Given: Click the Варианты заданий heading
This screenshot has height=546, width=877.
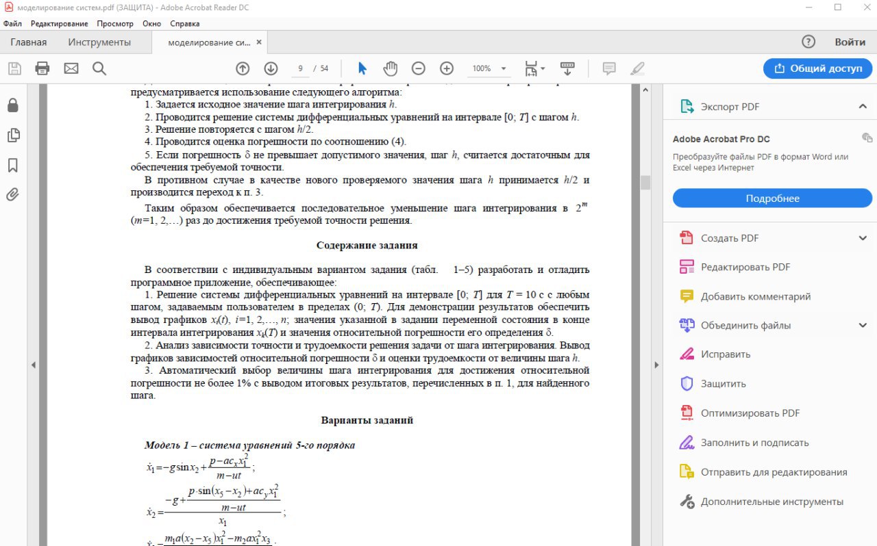Looking at the screenshot, I should 367,420.
